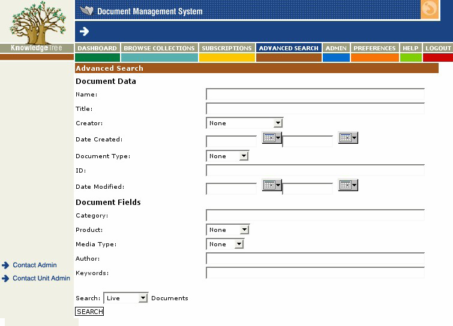Click the Logout menu item
The image size is (453, 326).
(437, 48)
